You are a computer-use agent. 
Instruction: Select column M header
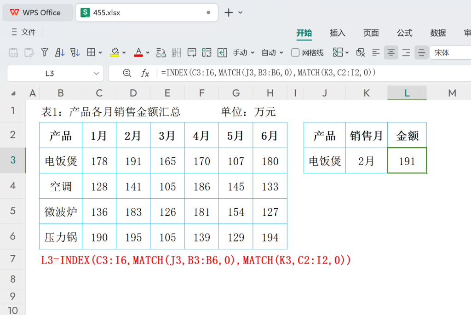click(x=452, y=93)
